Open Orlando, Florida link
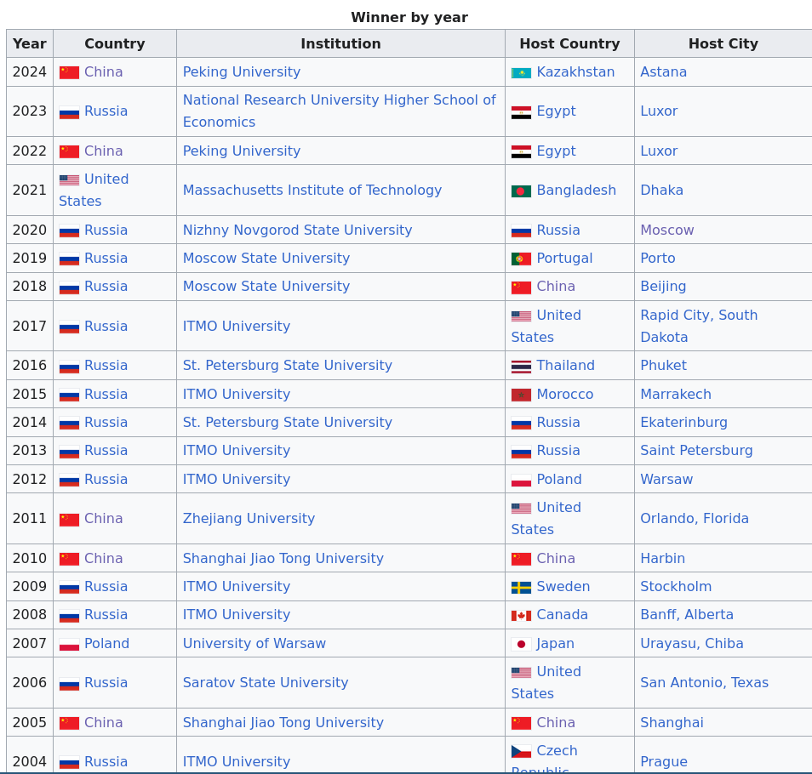The image size is (812, 774). [x=695, y=519]
